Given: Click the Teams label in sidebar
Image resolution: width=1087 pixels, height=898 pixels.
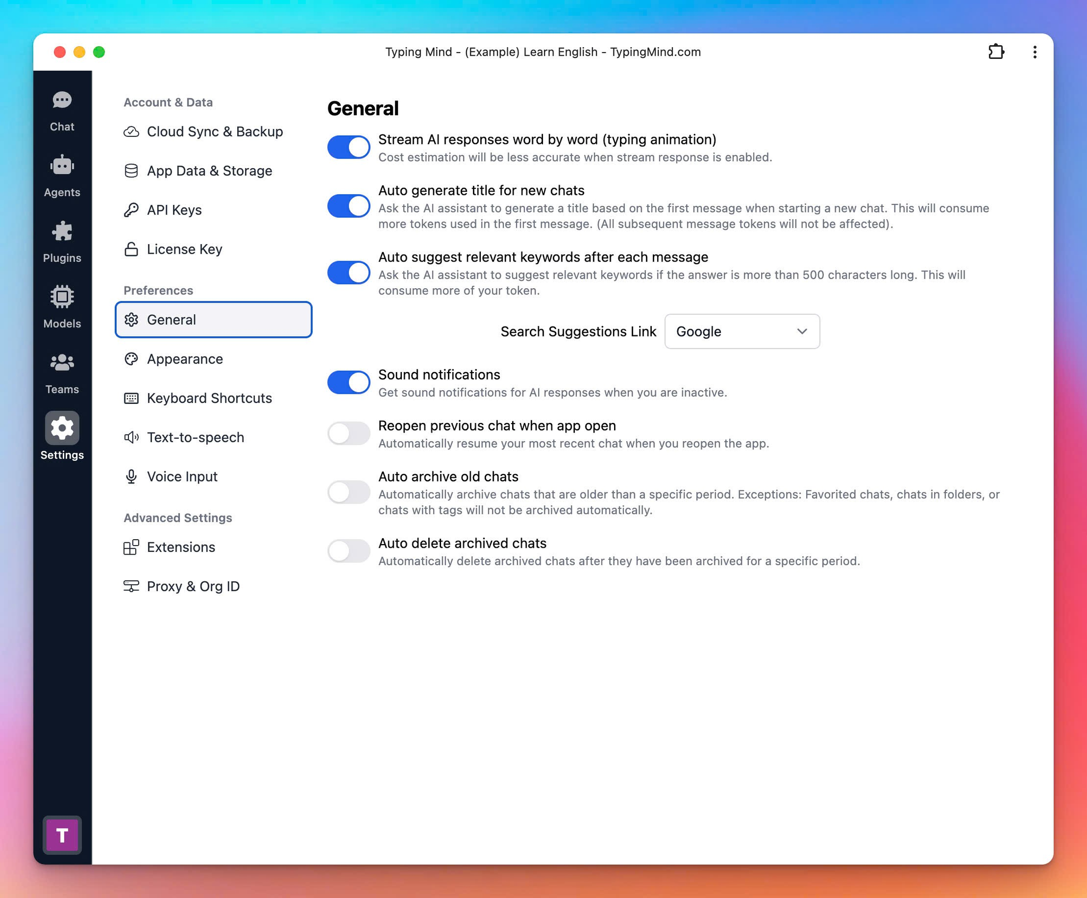Looking at the screenshot, I should pos(62,389).
